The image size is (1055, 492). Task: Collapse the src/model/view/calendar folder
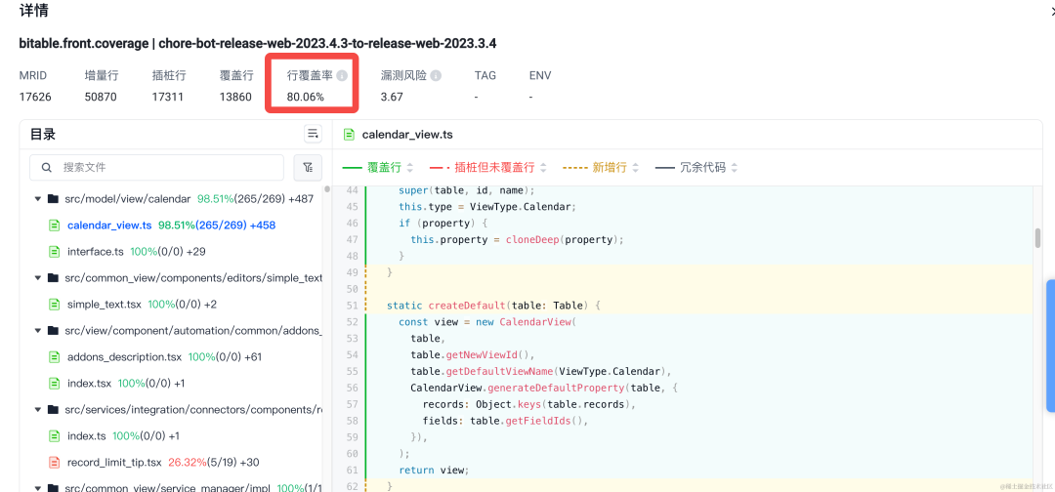click(38, 199)
